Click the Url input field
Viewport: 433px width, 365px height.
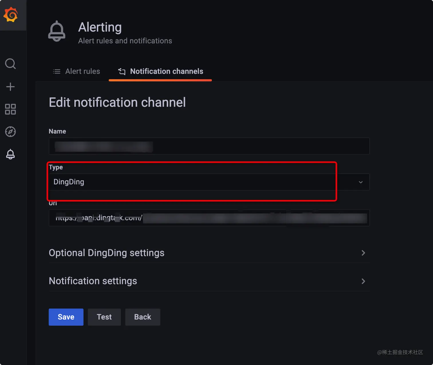[209, 218]
